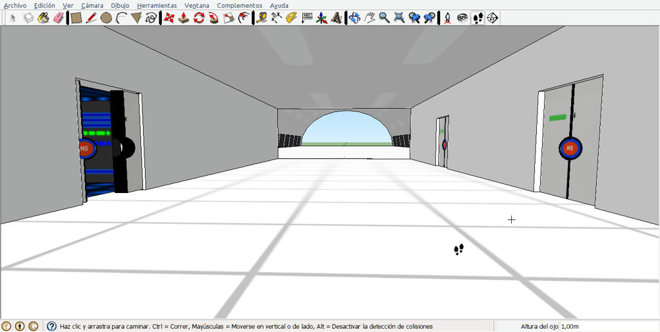Expand the Complementos menu
This screenshot has width=660, height=332.
point(240,5)
